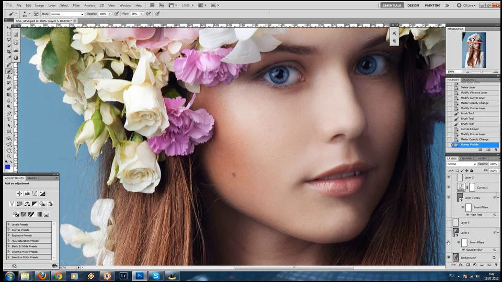Open the Brush panel toggle in options bar
The width and height of the screenshot is (502, 282).
(x=36, y=14)
